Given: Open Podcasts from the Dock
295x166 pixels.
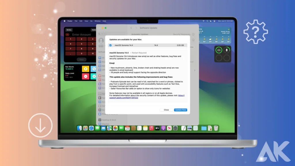Looking at the screenshot, I should click(x=163, y=128).
